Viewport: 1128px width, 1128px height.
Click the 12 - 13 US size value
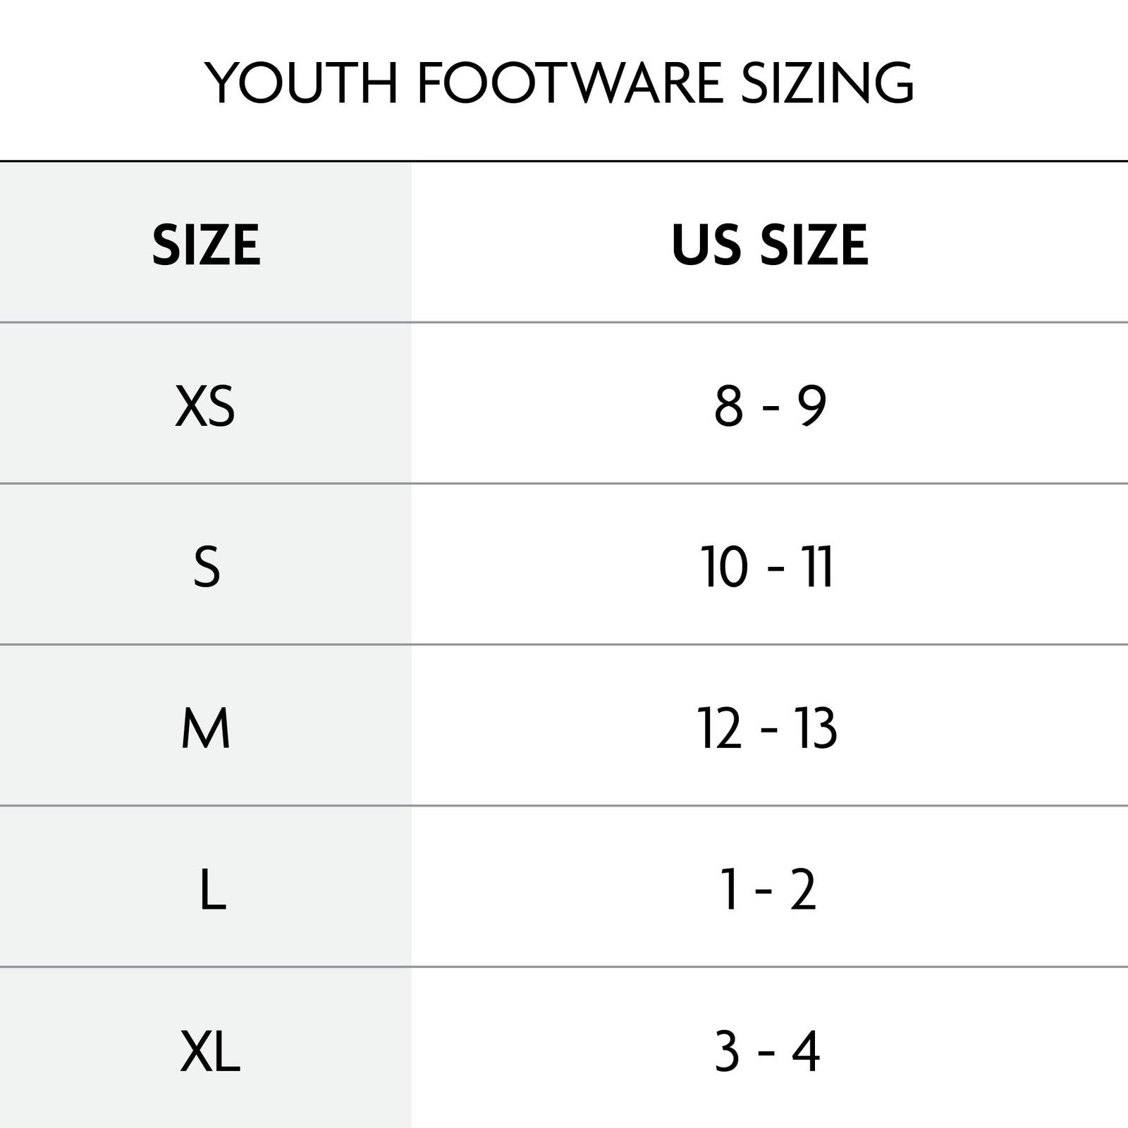(x=767, y=728)
